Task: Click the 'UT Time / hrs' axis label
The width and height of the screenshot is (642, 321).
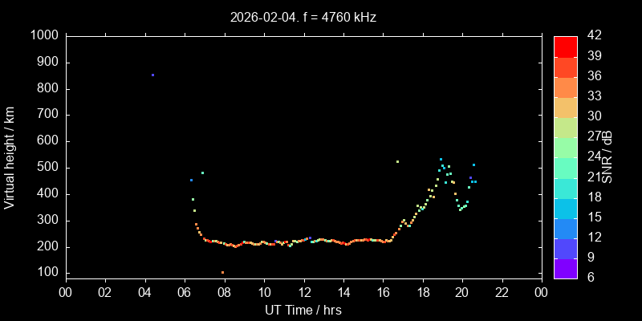Action: pyautogui.click(x=303, y=310)
